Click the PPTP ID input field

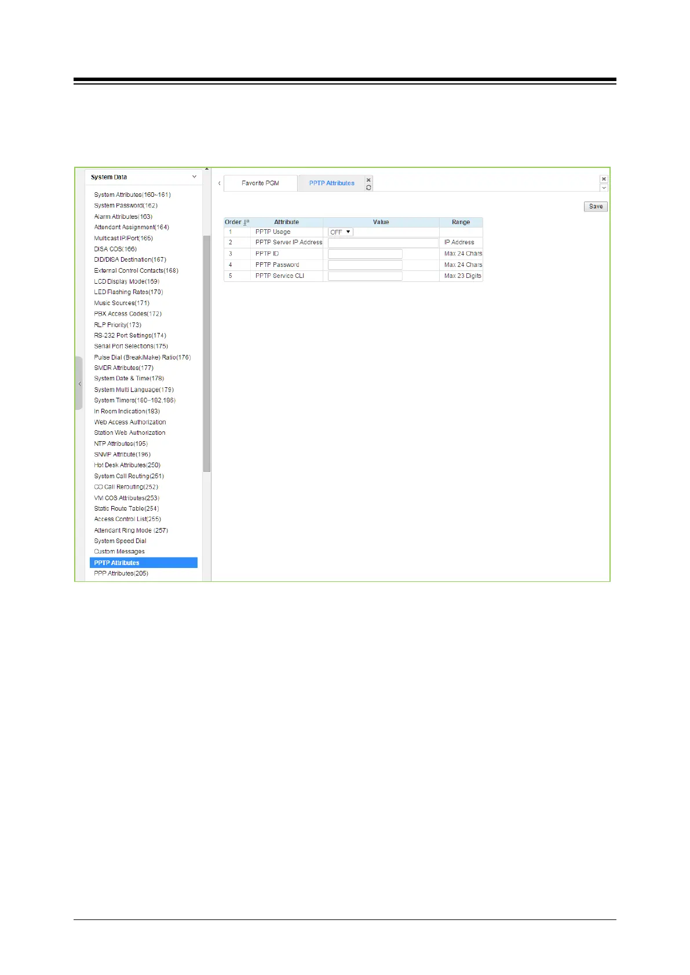(x=365, y=254)
